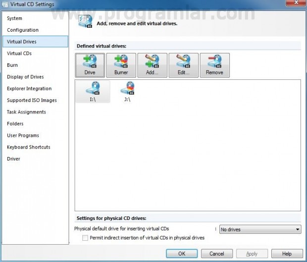The height and width of the screenshot is (262, 307).
Task: Click the virtual drives header icon
Action: [85, 21]
